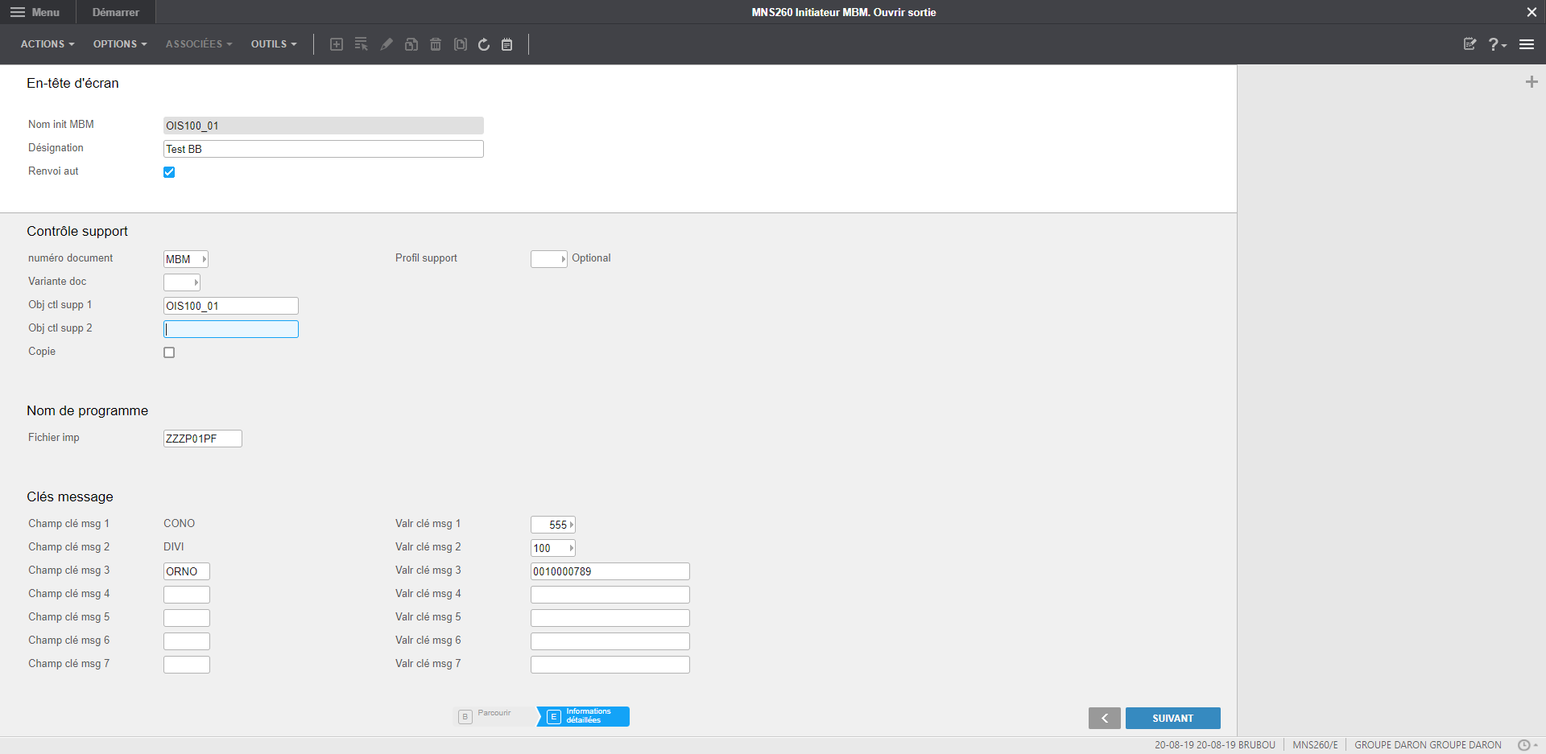This screenshot has width=1546, height=754.
Task: Click the pencil Edit icon in the toolbar
Action: (x=387, y=44)
